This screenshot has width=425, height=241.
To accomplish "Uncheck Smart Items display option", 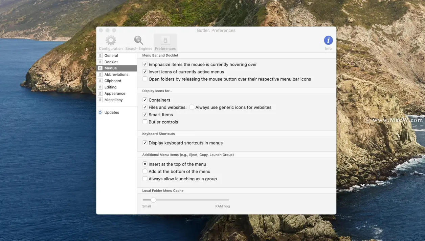I will click(x=145, y=114).
